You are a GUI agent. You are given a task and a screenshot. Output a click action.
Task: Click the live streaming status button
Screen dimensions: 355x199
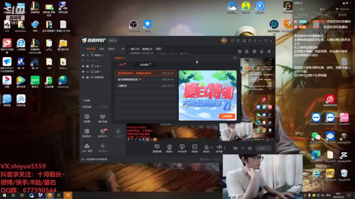click(264, 149)
